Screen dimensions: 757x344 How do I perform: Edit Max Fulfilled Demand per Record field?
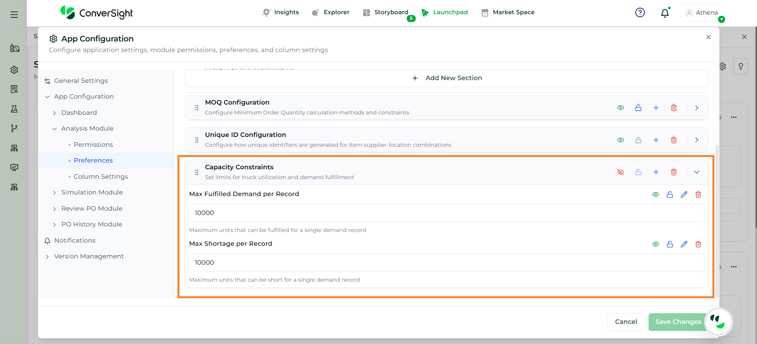pos(684,194)
